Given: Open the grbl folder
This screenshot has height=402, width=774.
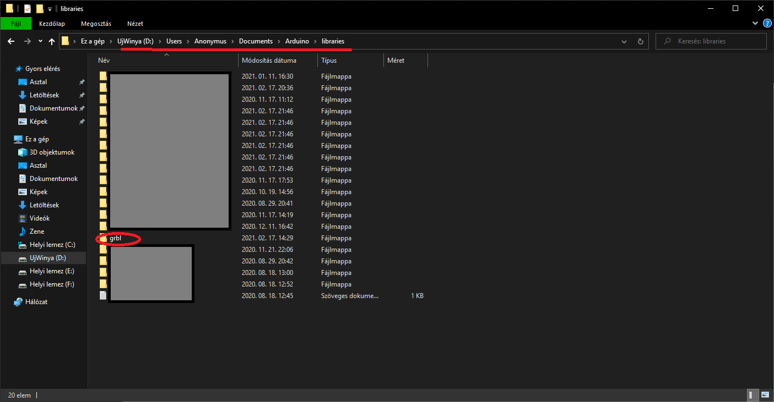Looking at the screenshot, I should 115,239.
